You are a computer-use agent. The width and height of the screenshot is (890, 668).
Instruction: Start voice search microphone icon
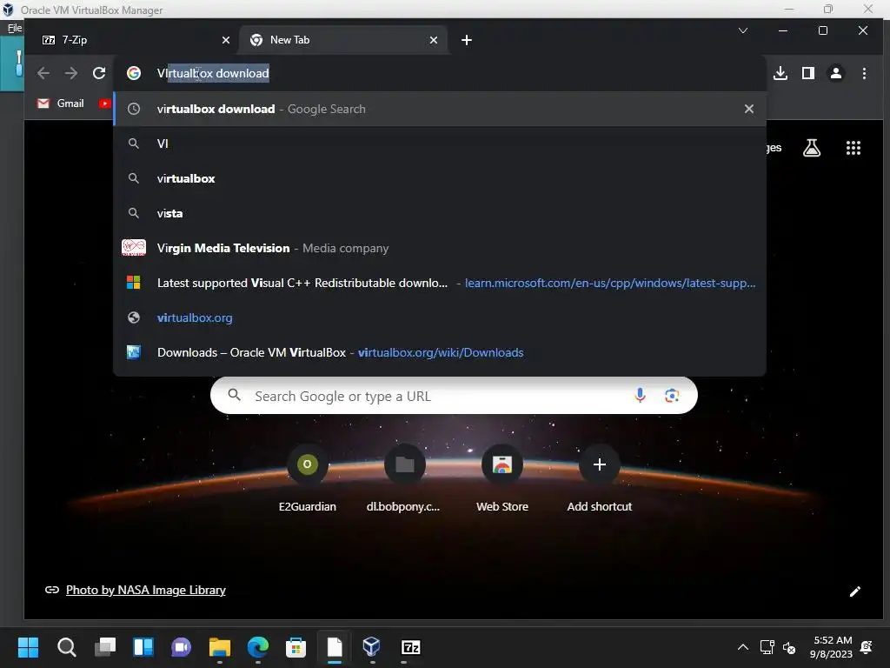(x=640, y=396)
